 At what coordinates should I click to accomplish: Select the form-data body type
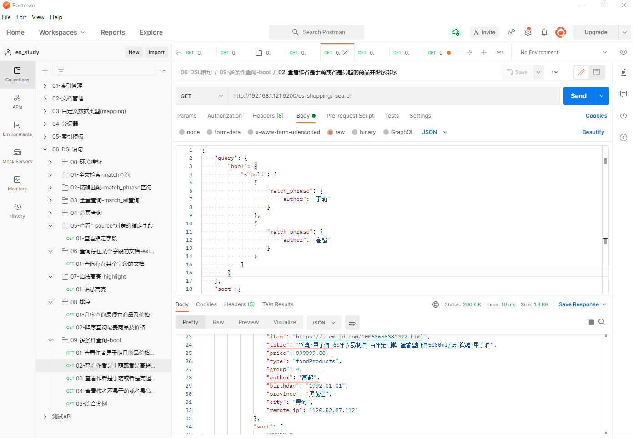click(210, 132)
